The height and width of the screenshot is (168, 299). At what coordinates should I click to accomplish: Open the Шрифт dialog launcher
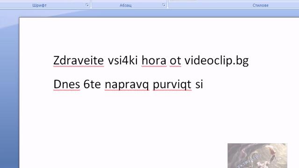87,5
